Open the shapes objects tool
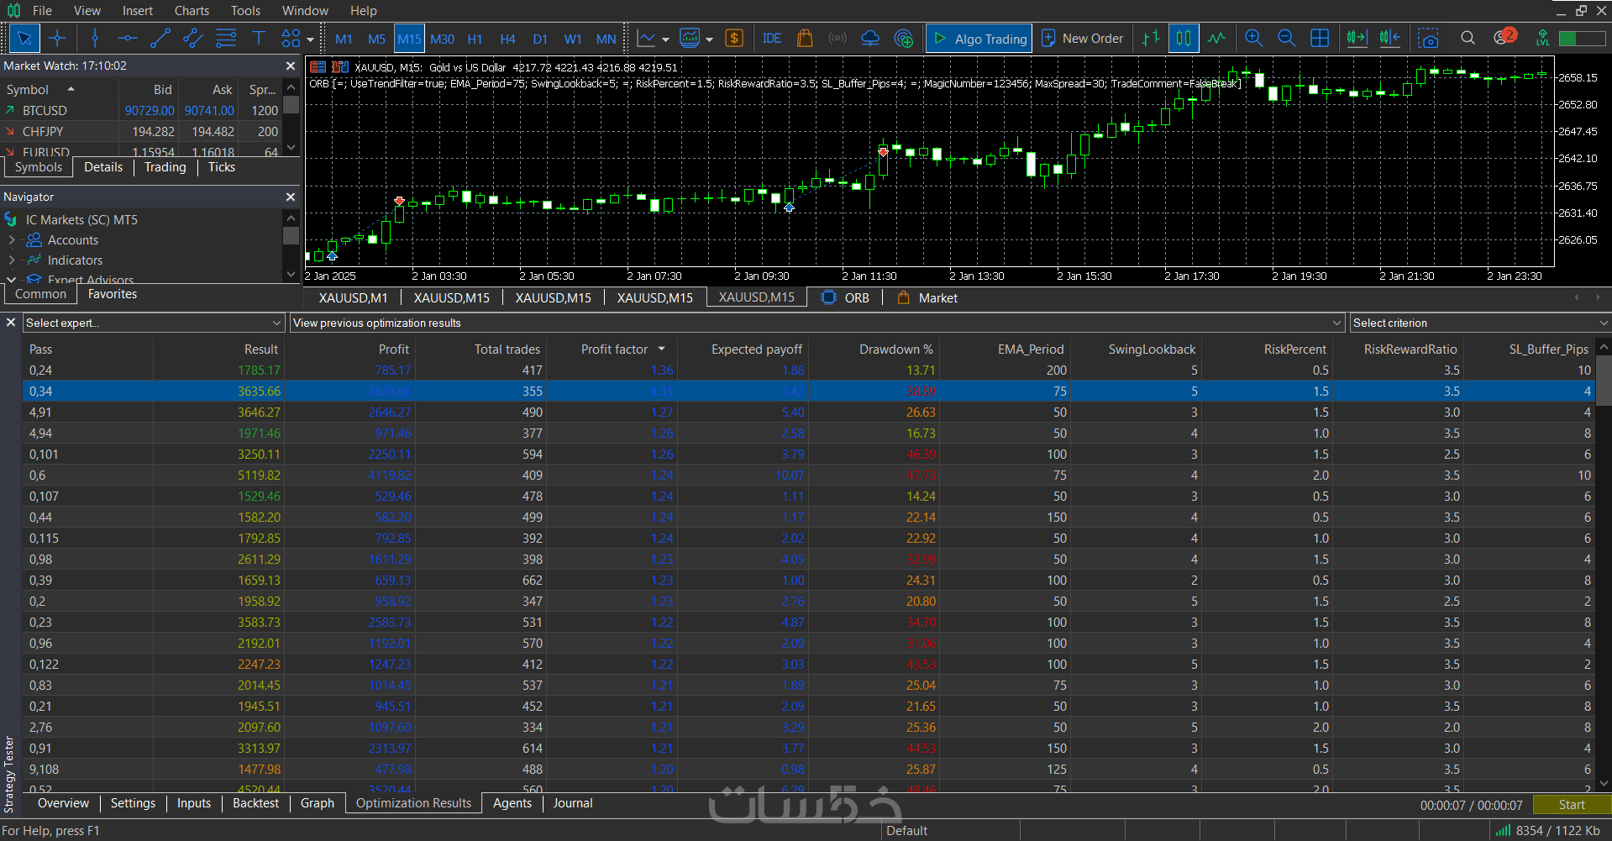Viewport: 1612px width, 841px height. 291,39
